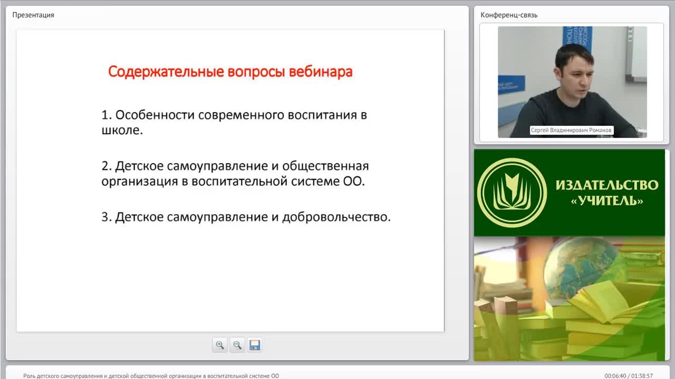Click item 1 about Особенности современного воспитания

pyautogui.click(x=234, y=122)
